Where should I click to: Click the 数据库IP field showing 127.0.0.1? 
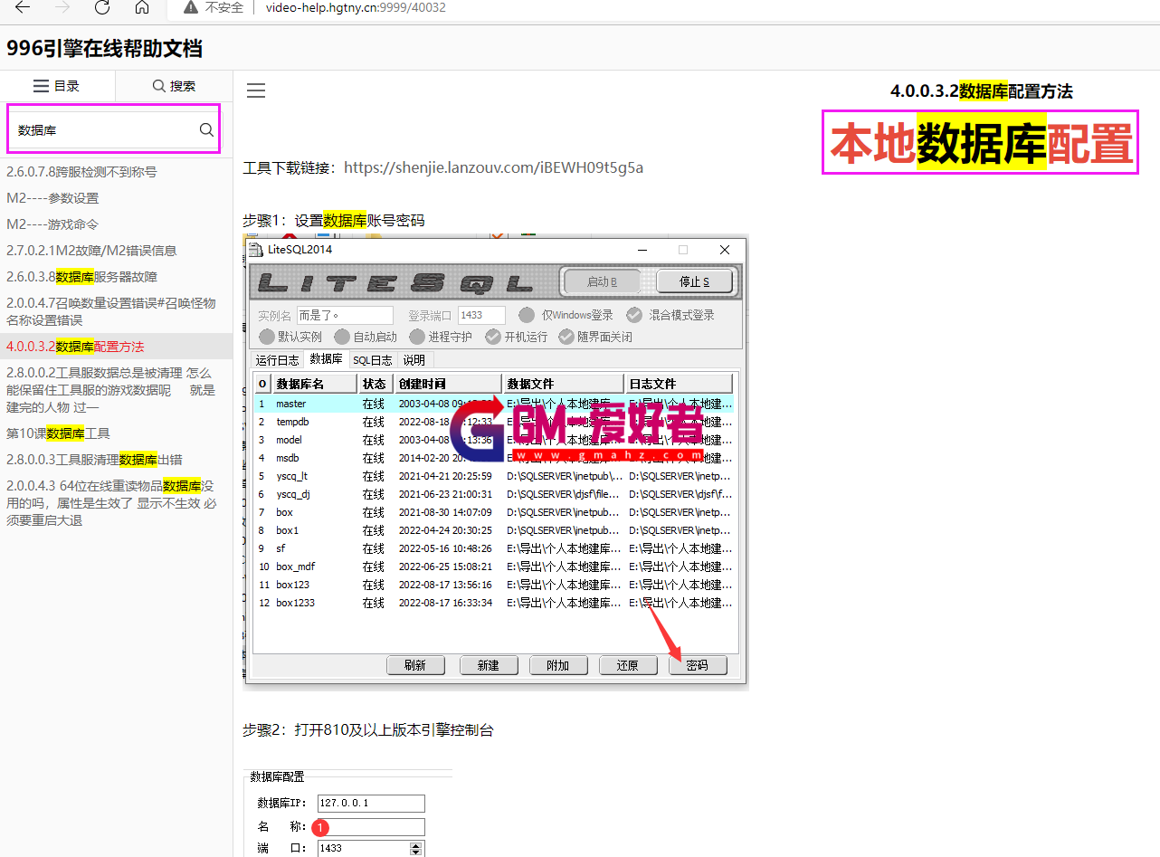[x=371, y=804]
